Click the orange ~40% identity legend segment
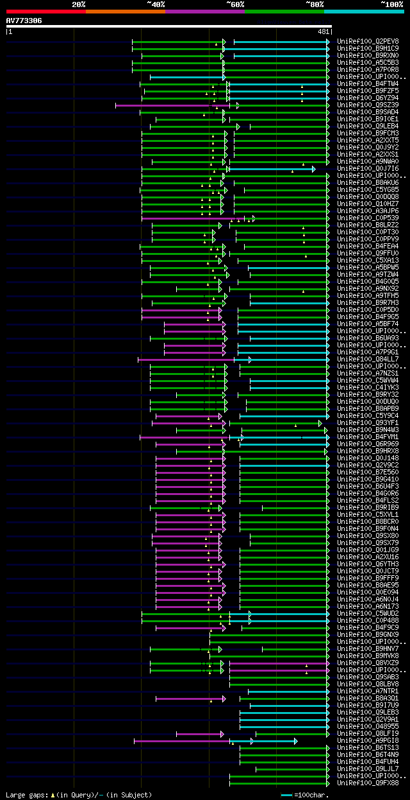The width and height of the screenshot is (410, 800). click(126, 12)
